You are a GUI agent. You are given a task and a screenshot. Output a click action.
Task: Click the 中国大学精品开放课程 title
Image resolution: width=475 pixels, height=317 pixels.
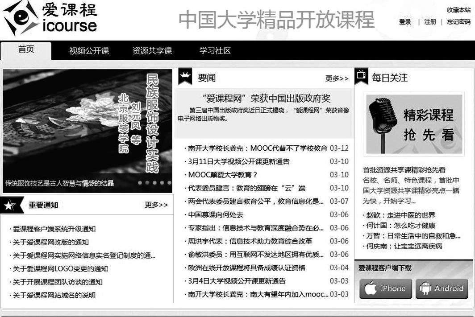(x=277, y=19)
